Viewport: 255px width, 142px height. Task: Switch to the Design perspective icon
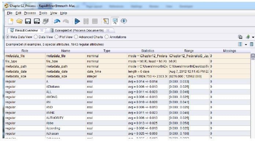(x=106, y=21)
